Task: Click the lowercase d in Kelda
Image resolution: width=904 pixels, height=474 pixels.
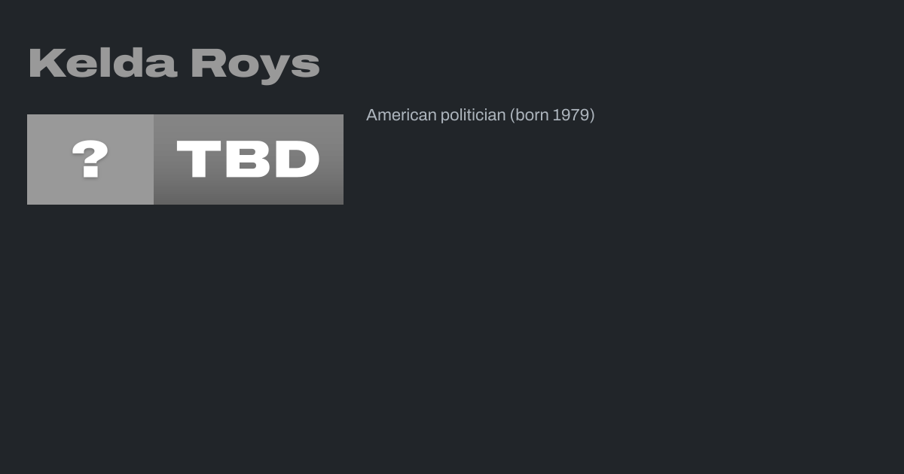Action: point(127,64)
